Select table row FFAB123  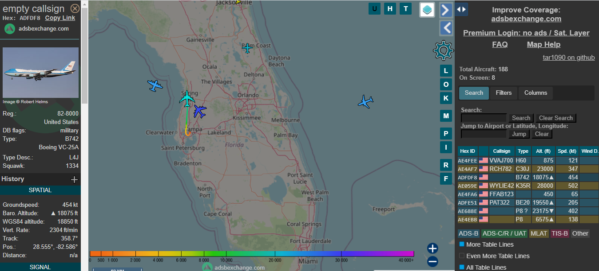528,194
